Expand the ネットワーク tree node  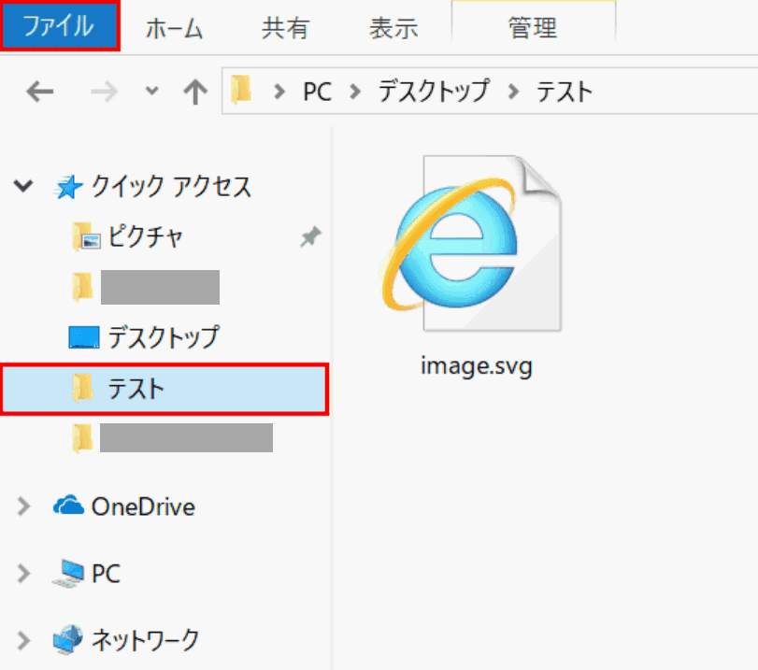23,640
